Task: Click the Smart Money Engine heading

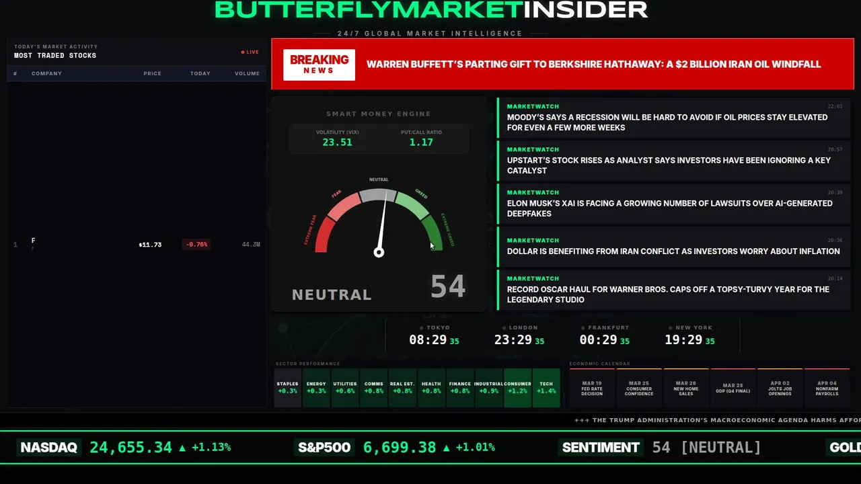Action: 379,114
